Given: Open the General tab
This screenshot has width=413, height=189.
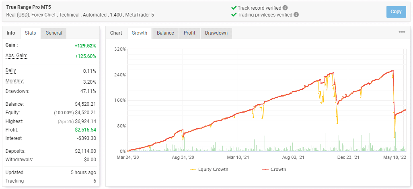Looking at the screenshot, I should [53, 33].
